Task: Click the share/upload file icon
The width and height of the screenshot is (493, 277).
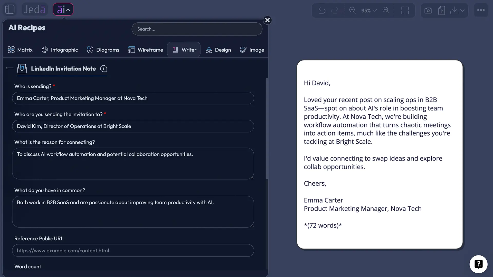Action: point(441,11)
